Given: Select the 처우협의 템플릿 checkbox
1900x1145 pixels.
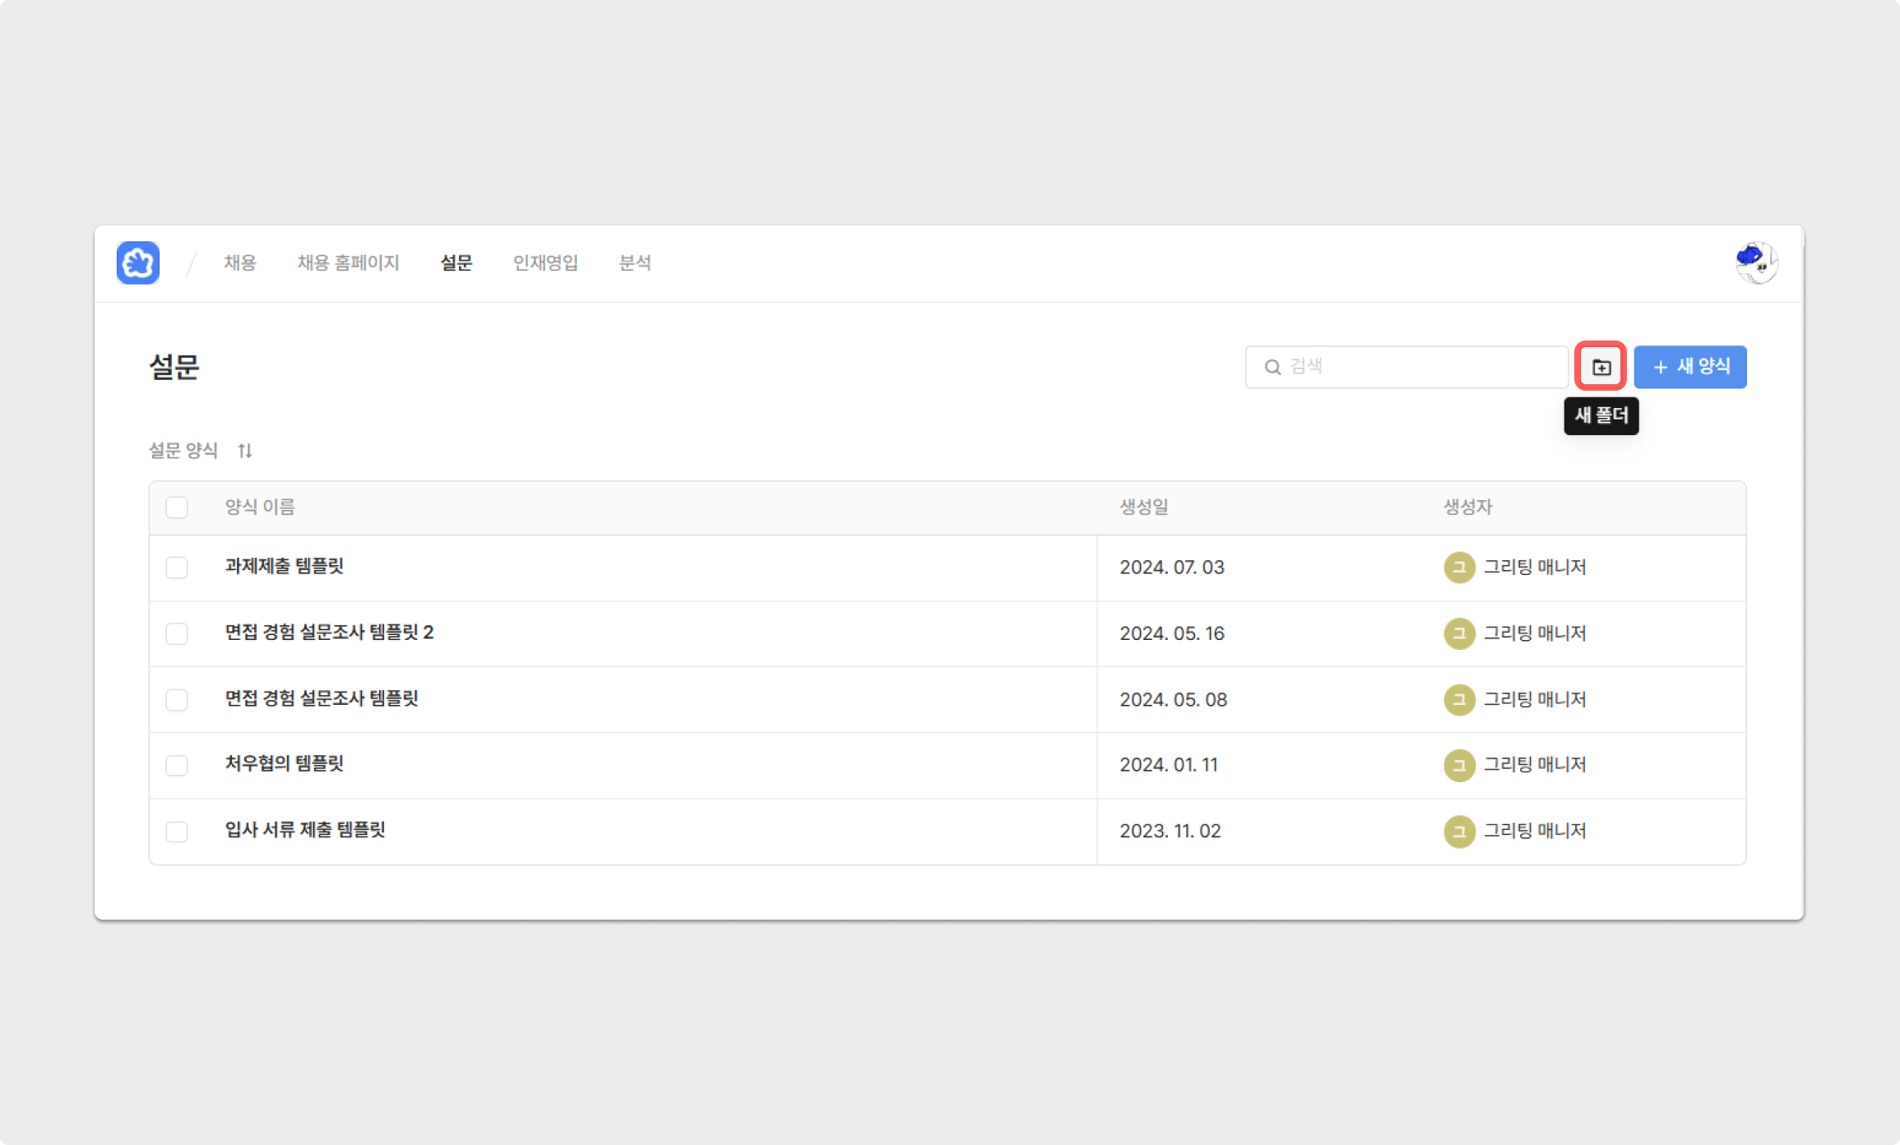Looking at the screenshot, I should pos(177,765).
